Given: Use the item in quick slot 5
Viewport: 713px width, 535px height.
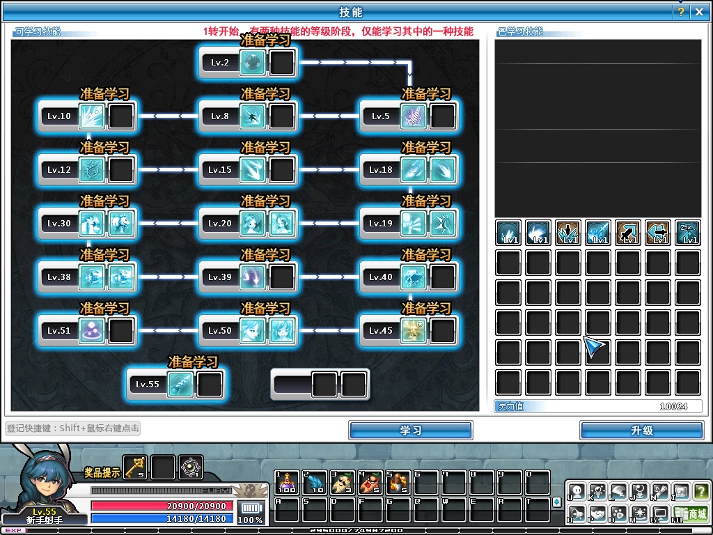Looking at the screenshot, I should (398, 483).
